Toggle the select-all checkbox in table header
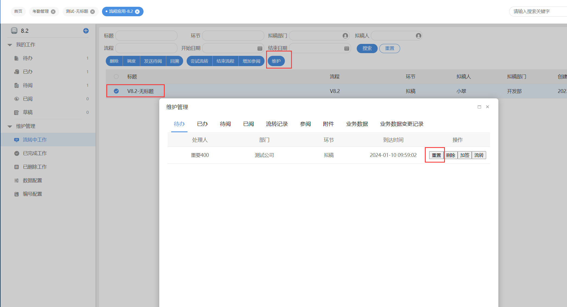Viewport: 567px width, 307px height. tap(116, 77)
